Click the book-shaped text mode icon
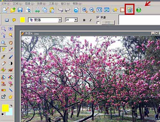Viewport: 160px width, 122px height. click(7, 20)
